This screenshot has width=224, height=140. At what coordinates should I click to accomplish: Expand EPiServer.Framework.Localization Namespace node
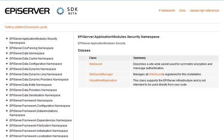7,136
